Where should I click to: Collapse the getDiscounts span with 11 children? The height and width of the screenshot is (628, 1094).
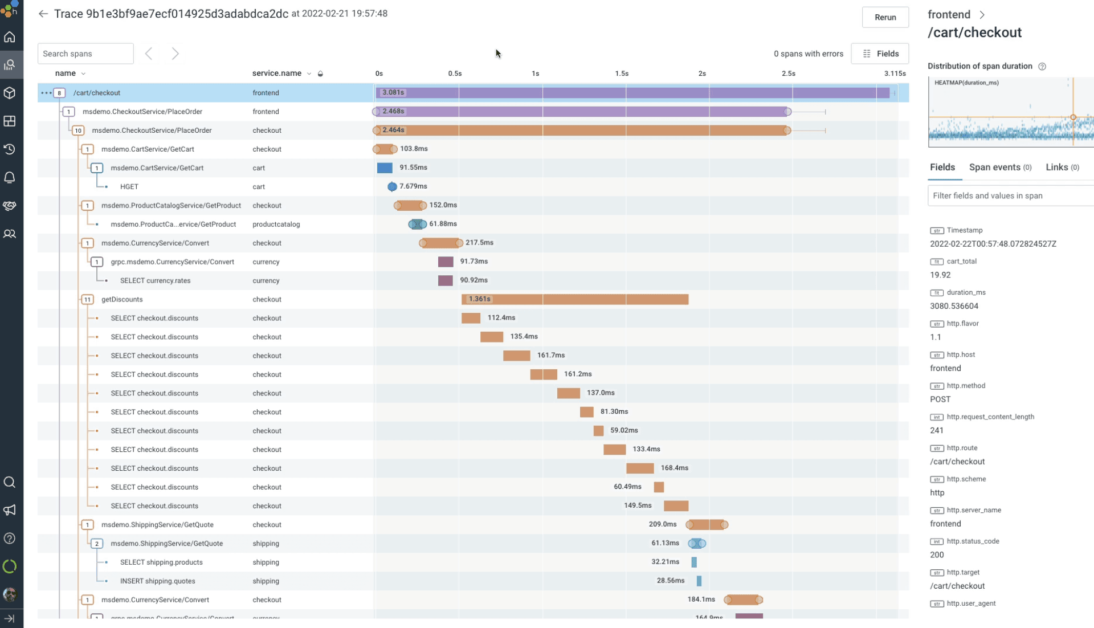[x=87, y=299]
